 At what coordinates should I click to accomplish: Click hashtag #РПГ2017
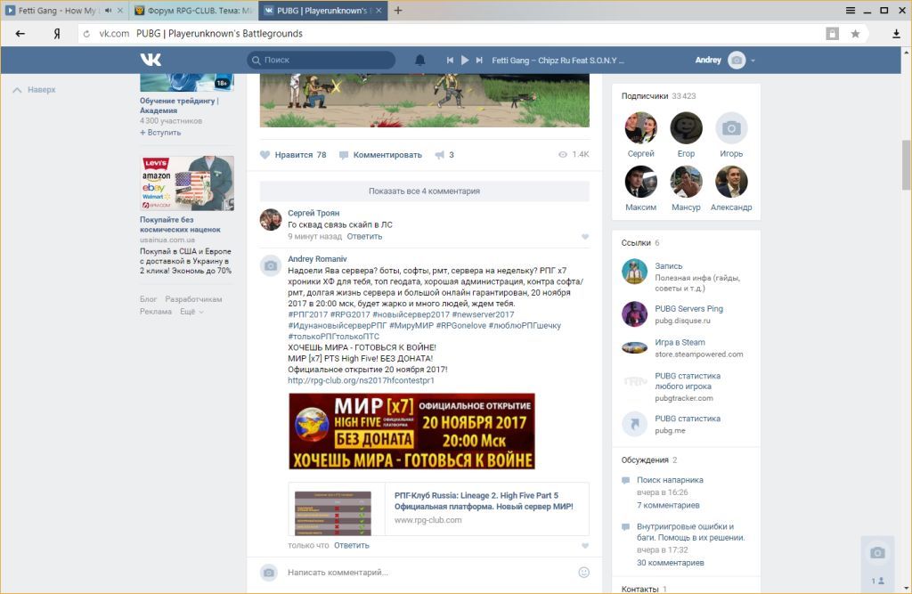click(x=307, y=314)
